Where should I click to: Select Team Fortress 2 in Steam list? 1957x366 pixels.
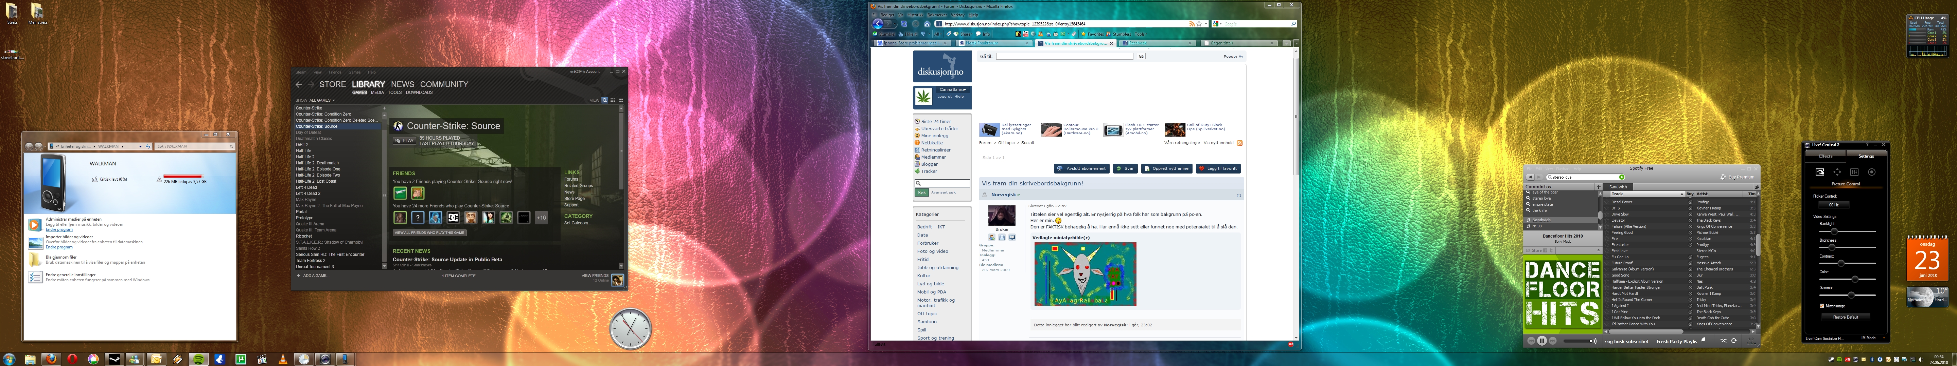[x=311, y=261]
